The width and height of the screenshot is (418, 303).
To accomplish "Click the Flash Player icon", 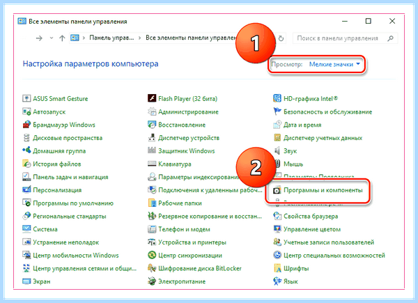I will click(152, 99).
